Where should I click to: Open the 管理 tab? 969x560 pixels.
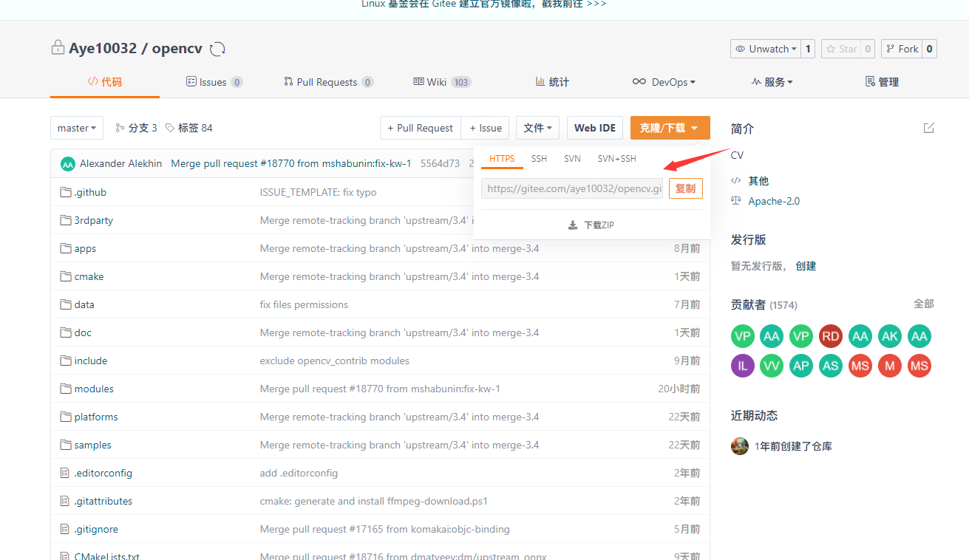[x=882, y=82]
